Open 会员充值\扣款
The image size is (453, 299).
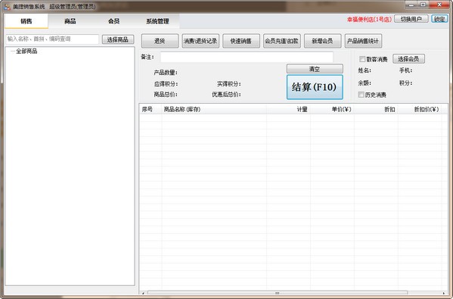point(281,41)
